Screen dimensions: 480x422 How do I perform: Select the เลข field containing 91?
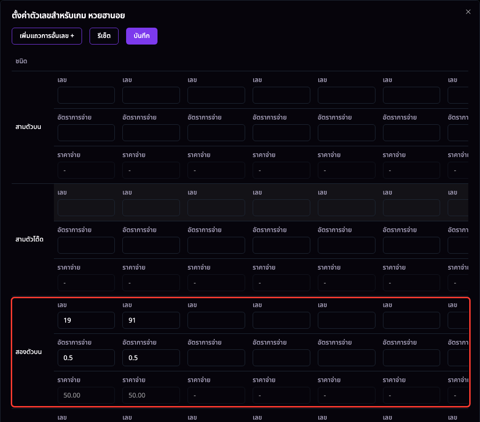[x=151, y=320]
